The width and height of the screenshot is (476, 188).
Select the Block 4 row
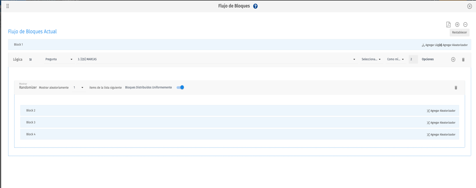click(240, 134)
